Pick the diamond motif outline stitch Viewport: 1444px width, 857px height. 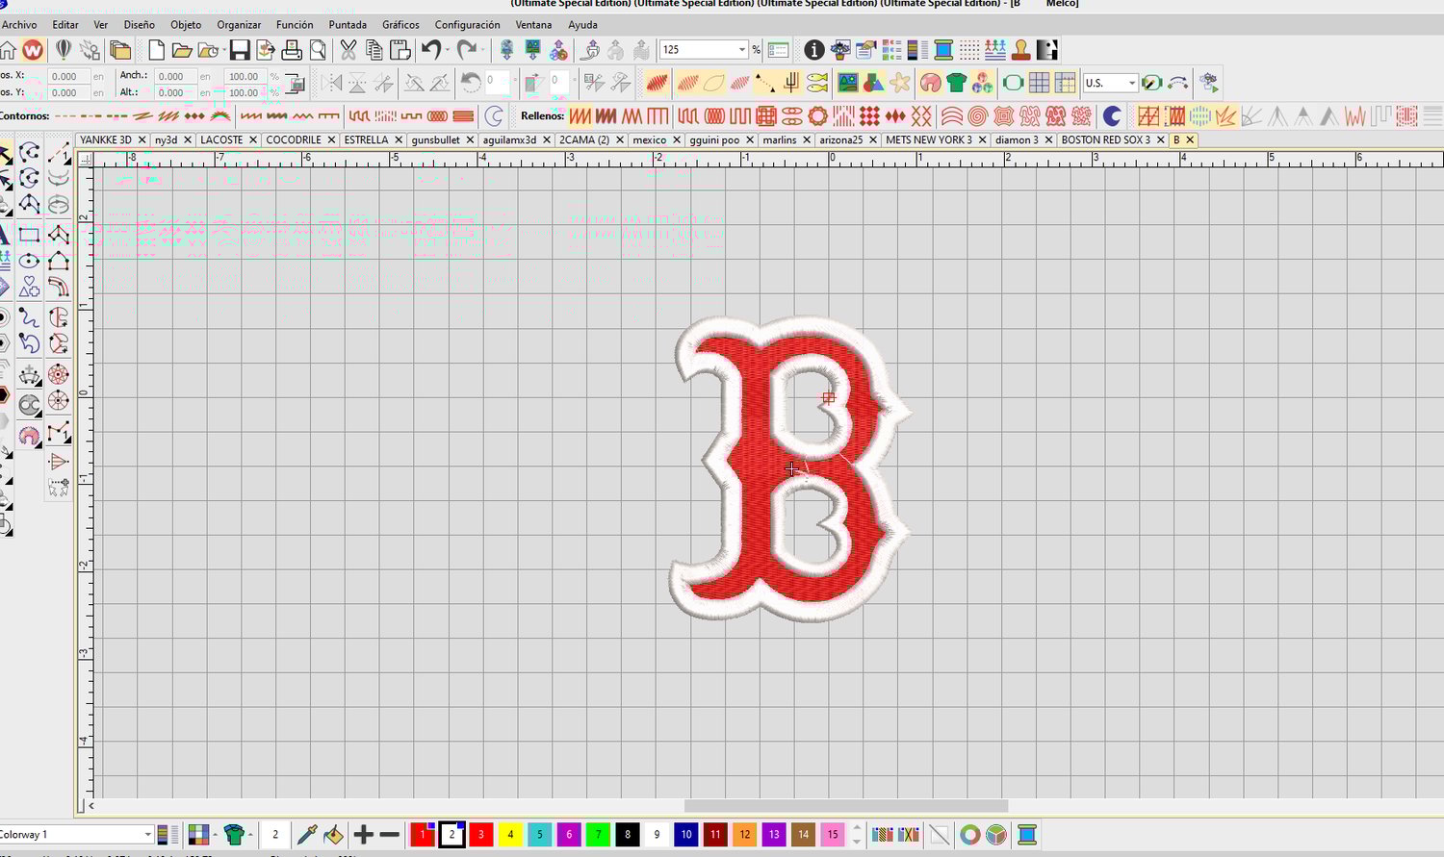[x=194, y=116]
